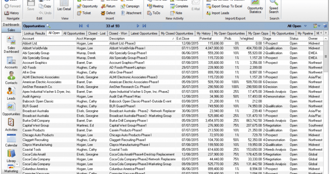Click Import Leads
330x174 pixels.
(218, 13)
